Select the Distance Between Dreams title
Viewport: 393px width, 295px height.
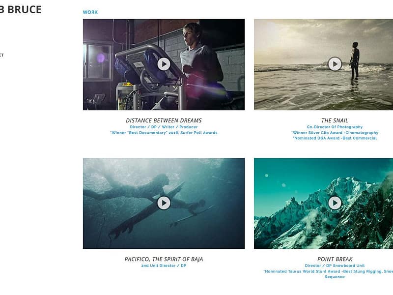click(x=164, y=120)
